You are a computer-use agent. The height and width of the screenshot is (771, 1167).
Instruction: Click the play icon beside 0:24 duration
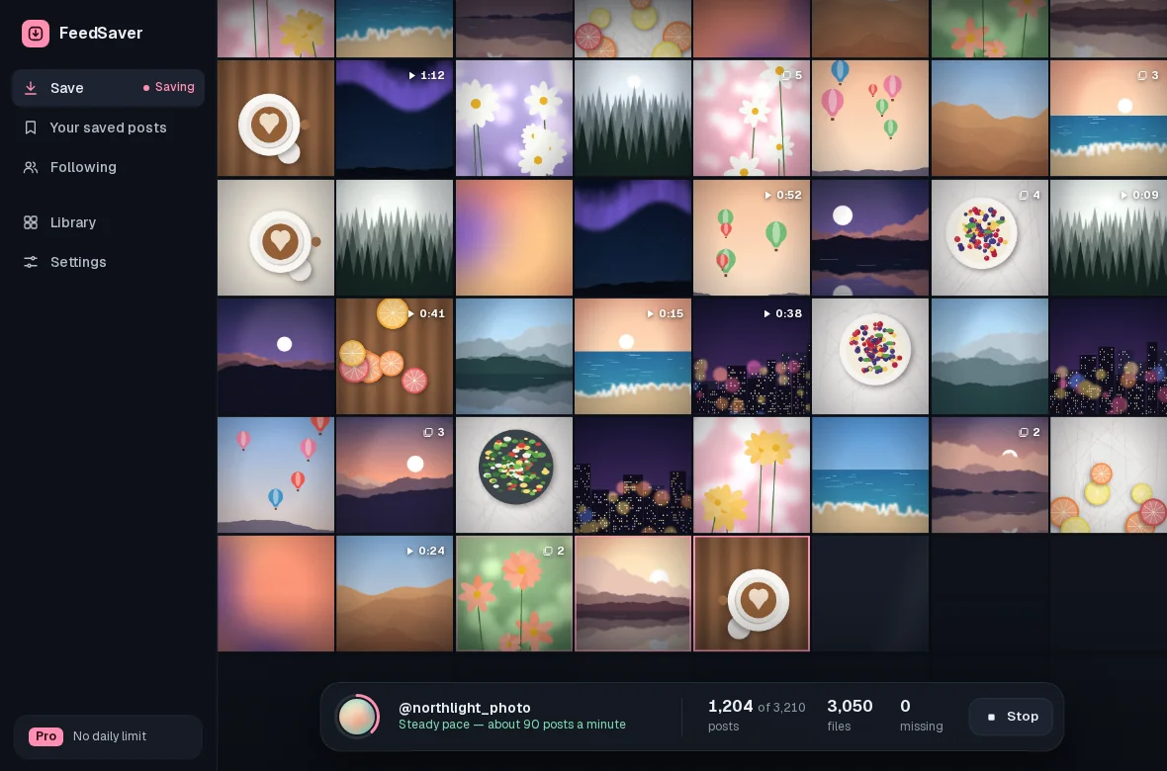pyautogui.click(x=410, y=552)
